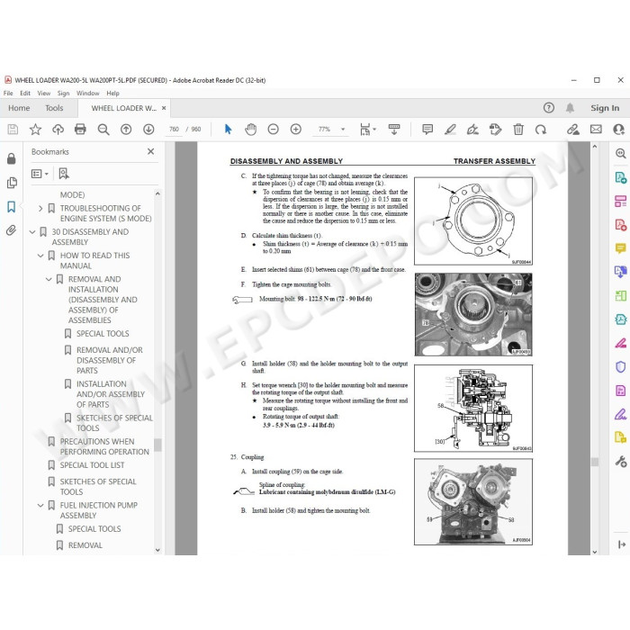
Task: Click the stamp tool icon
Action: [x=495, y=130]
